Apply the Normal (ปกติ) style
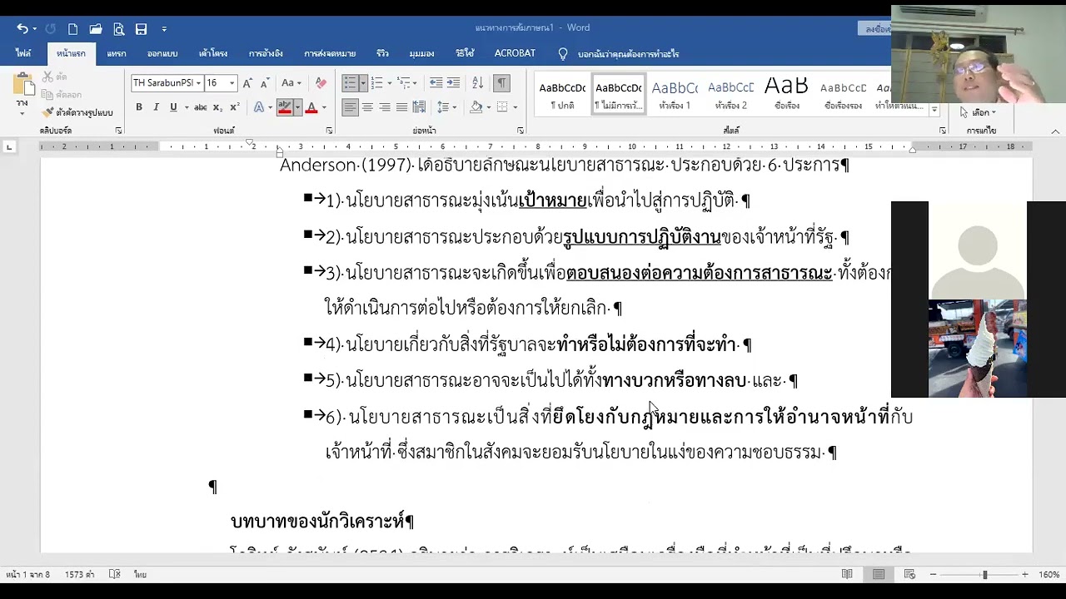 [x=562, y=95]
